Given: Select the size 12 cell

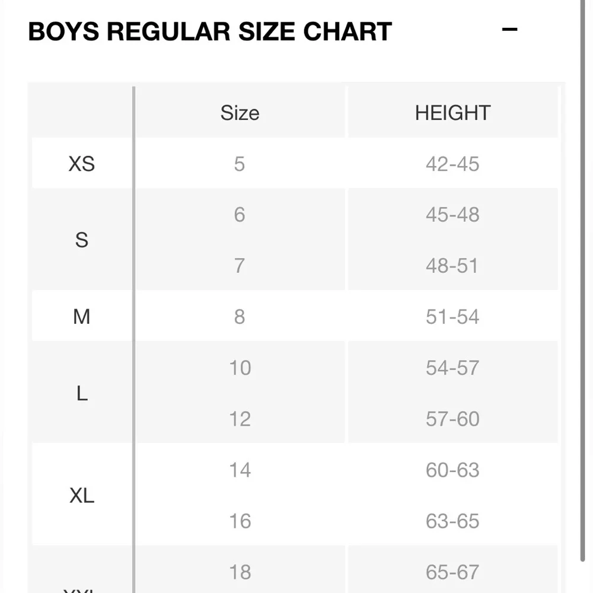Looking at the screenshot, I should point(240,419).
